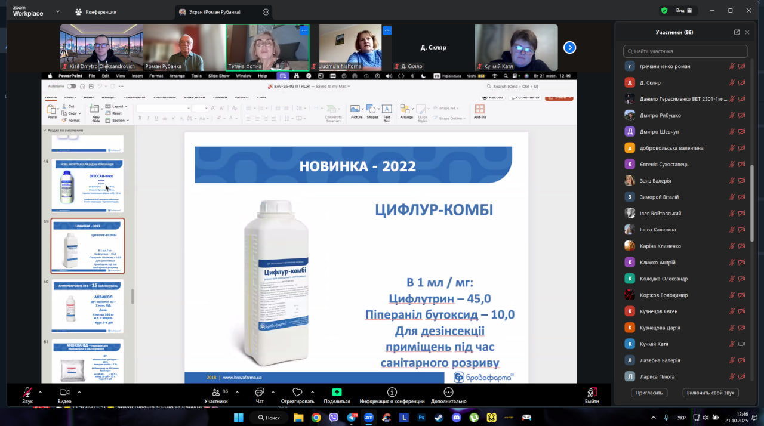Click the Leave meeting icon (Выйти)

(x=592, y=392)
